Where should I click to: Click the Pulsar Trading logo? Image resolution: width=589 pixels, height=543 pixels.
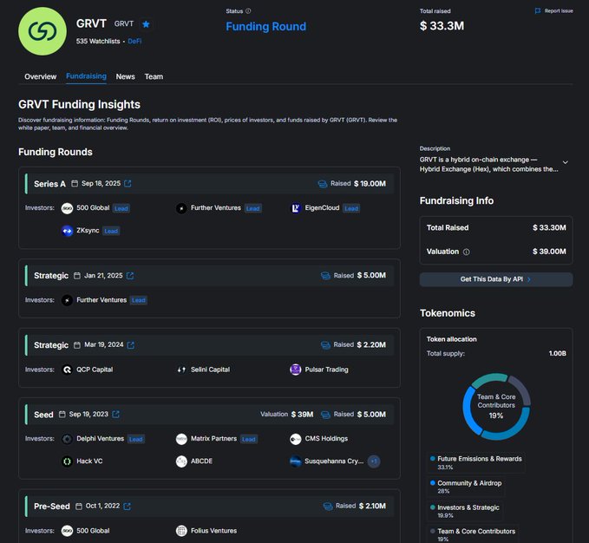point(296,370)
